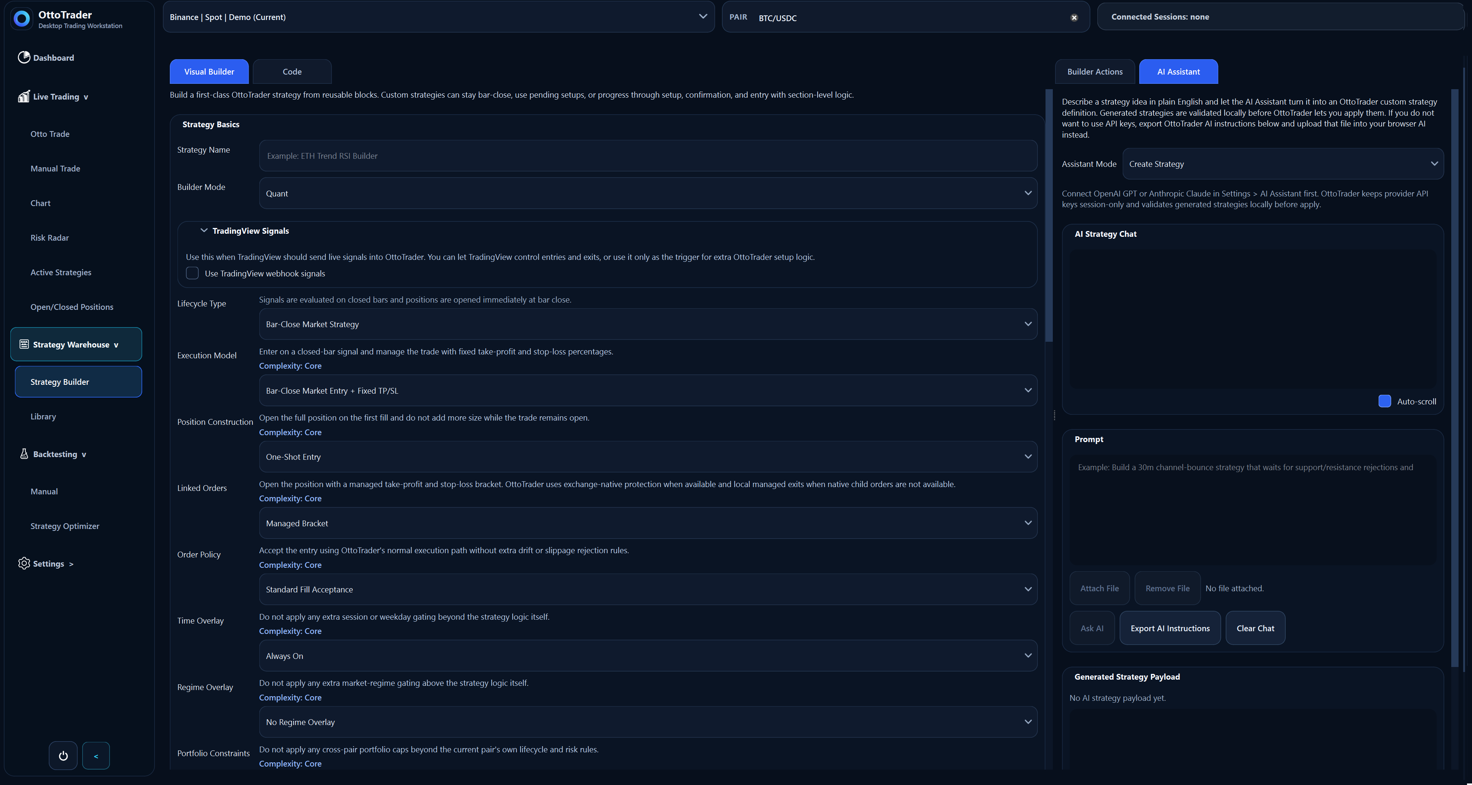Screen dimensions: 1472x785
Task: Collapse the TradingView Signals section
Action: [x=203, y=230]
